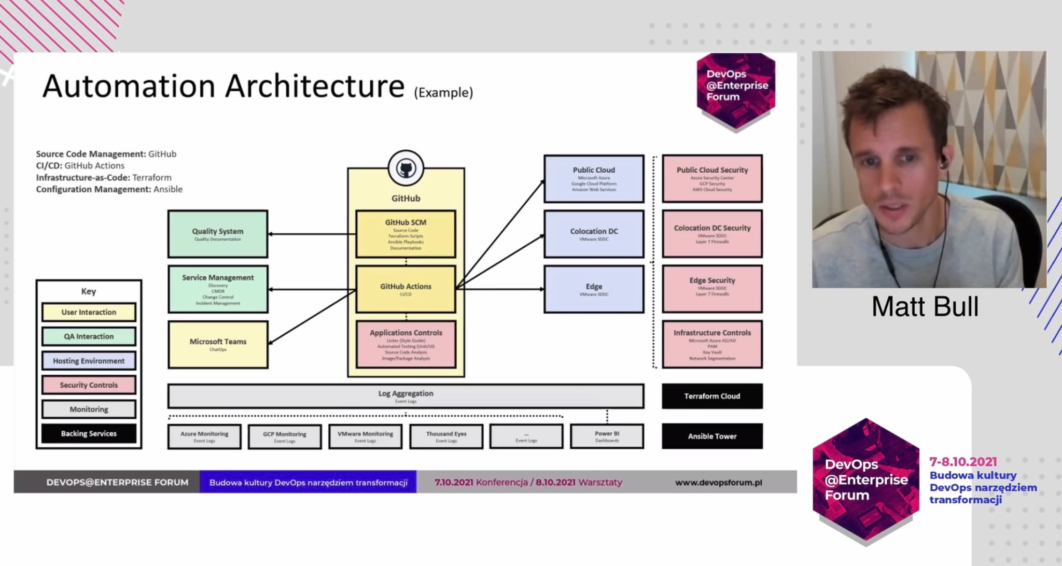Click the 'Thousand Eyes' box
1062x566 pixels.
pos(446,436)
